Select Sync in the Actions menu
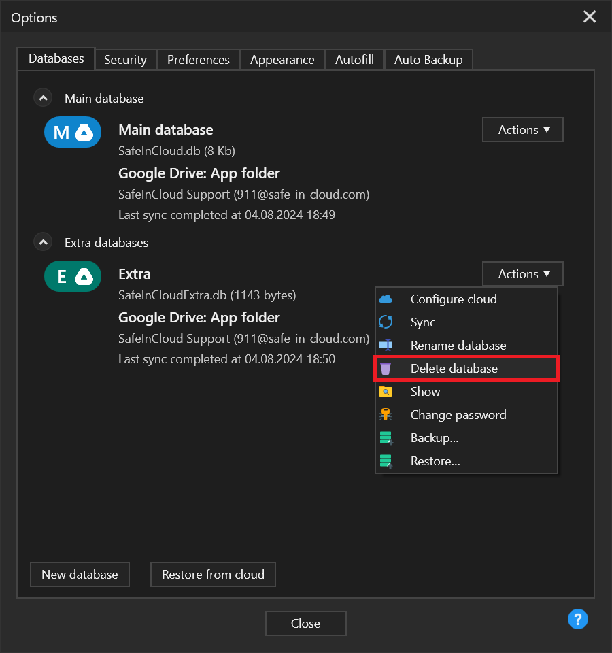This screenshot has height=653, width=612. click(x=466, y=322)
